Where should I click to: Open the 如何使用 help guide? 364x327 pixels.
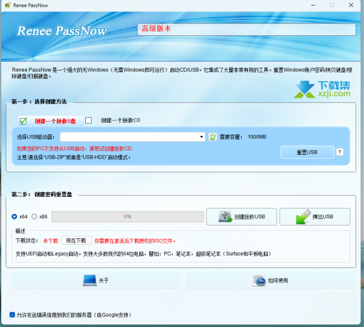coord(270,280)
